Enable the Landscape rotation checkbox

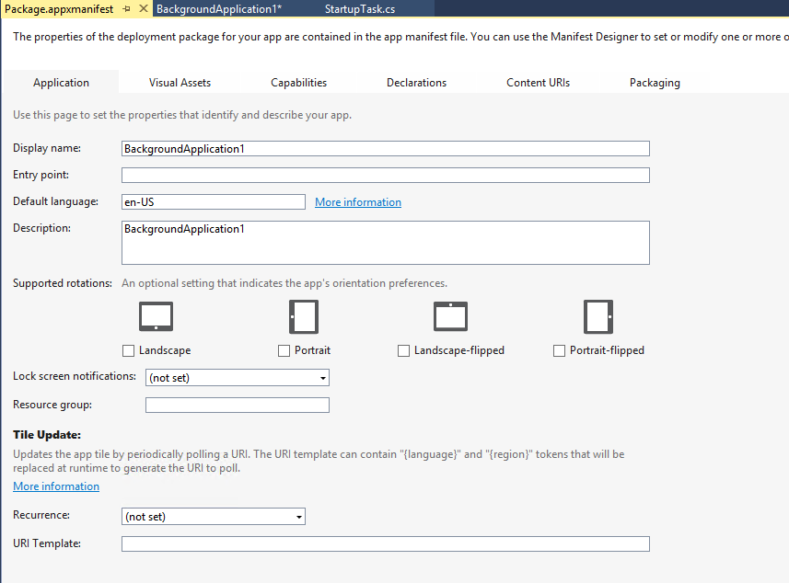[x=129, y=350]
